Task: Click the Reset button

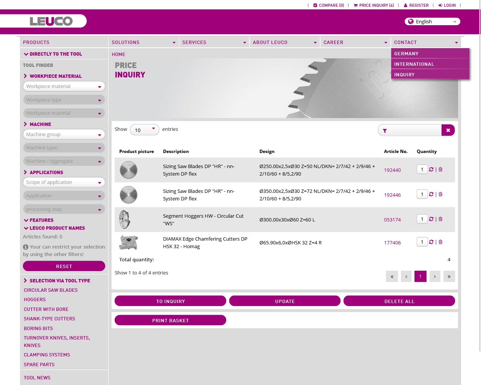Action: click(x=64, y=266)
